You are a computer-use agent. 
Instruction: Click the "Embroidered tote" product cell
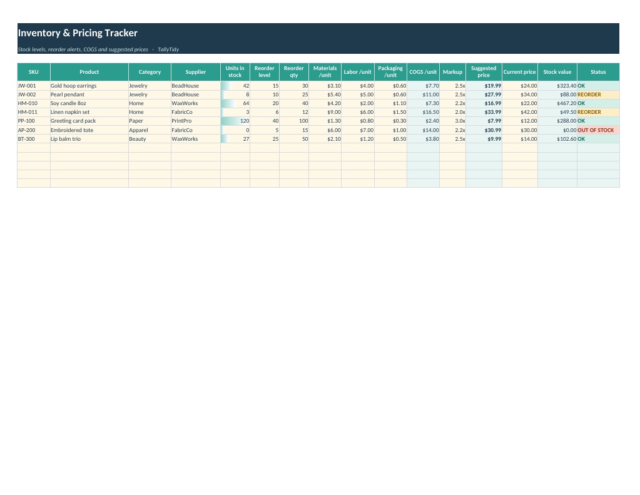point(89,130)
